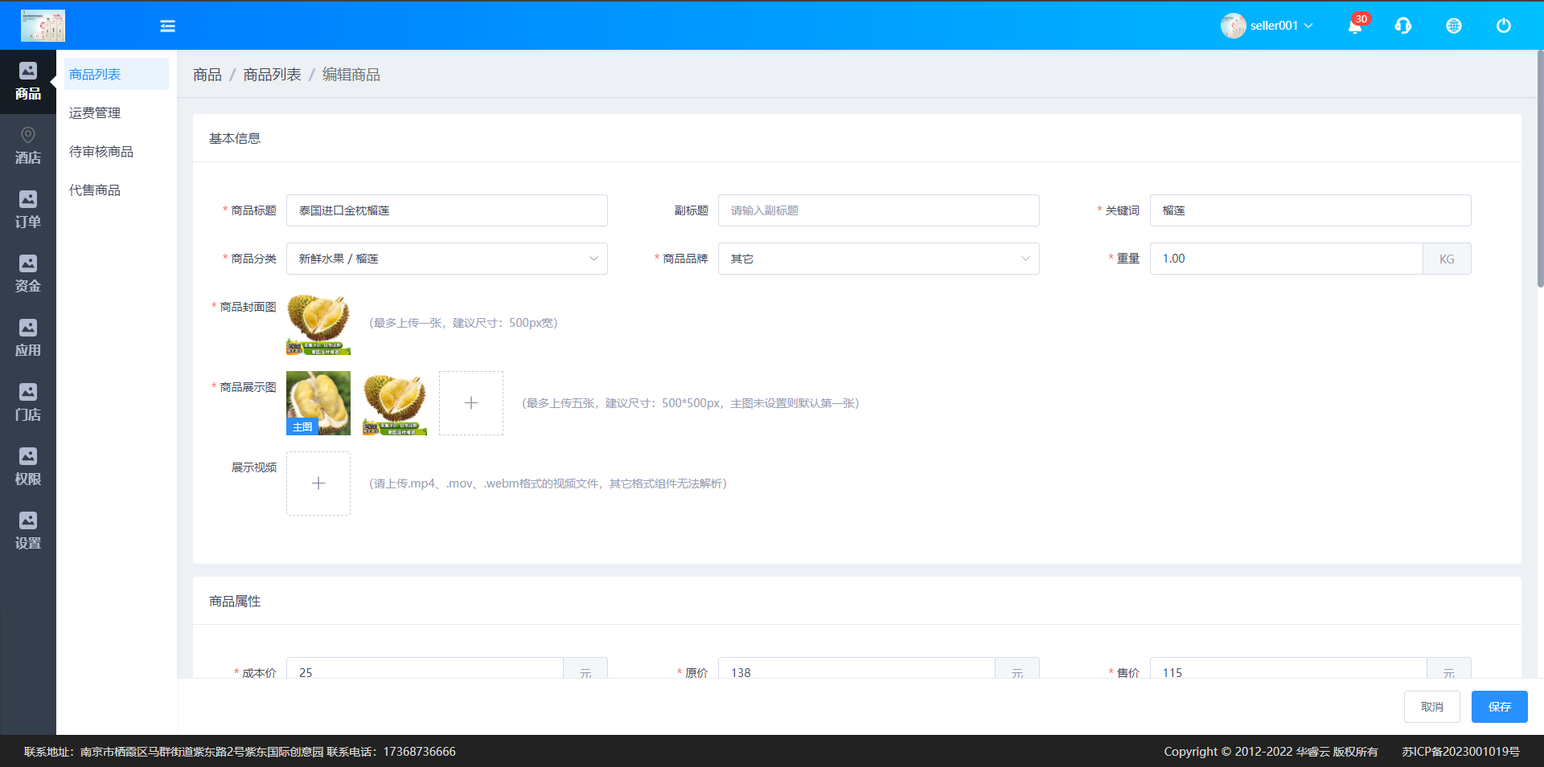The width and height of the screenshot is (1544, 767).
Task: Click the 商品封面图 durian thumbnail
Action: click(318, 323)
